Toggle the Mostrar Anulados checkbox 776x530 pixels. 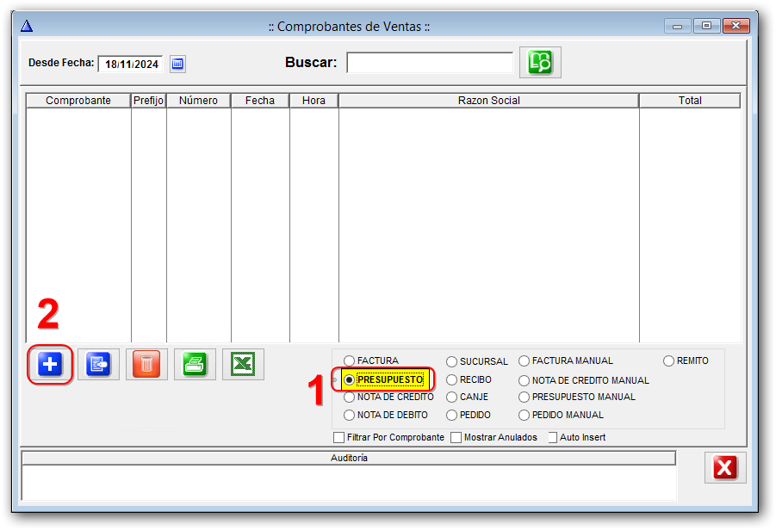456,437
